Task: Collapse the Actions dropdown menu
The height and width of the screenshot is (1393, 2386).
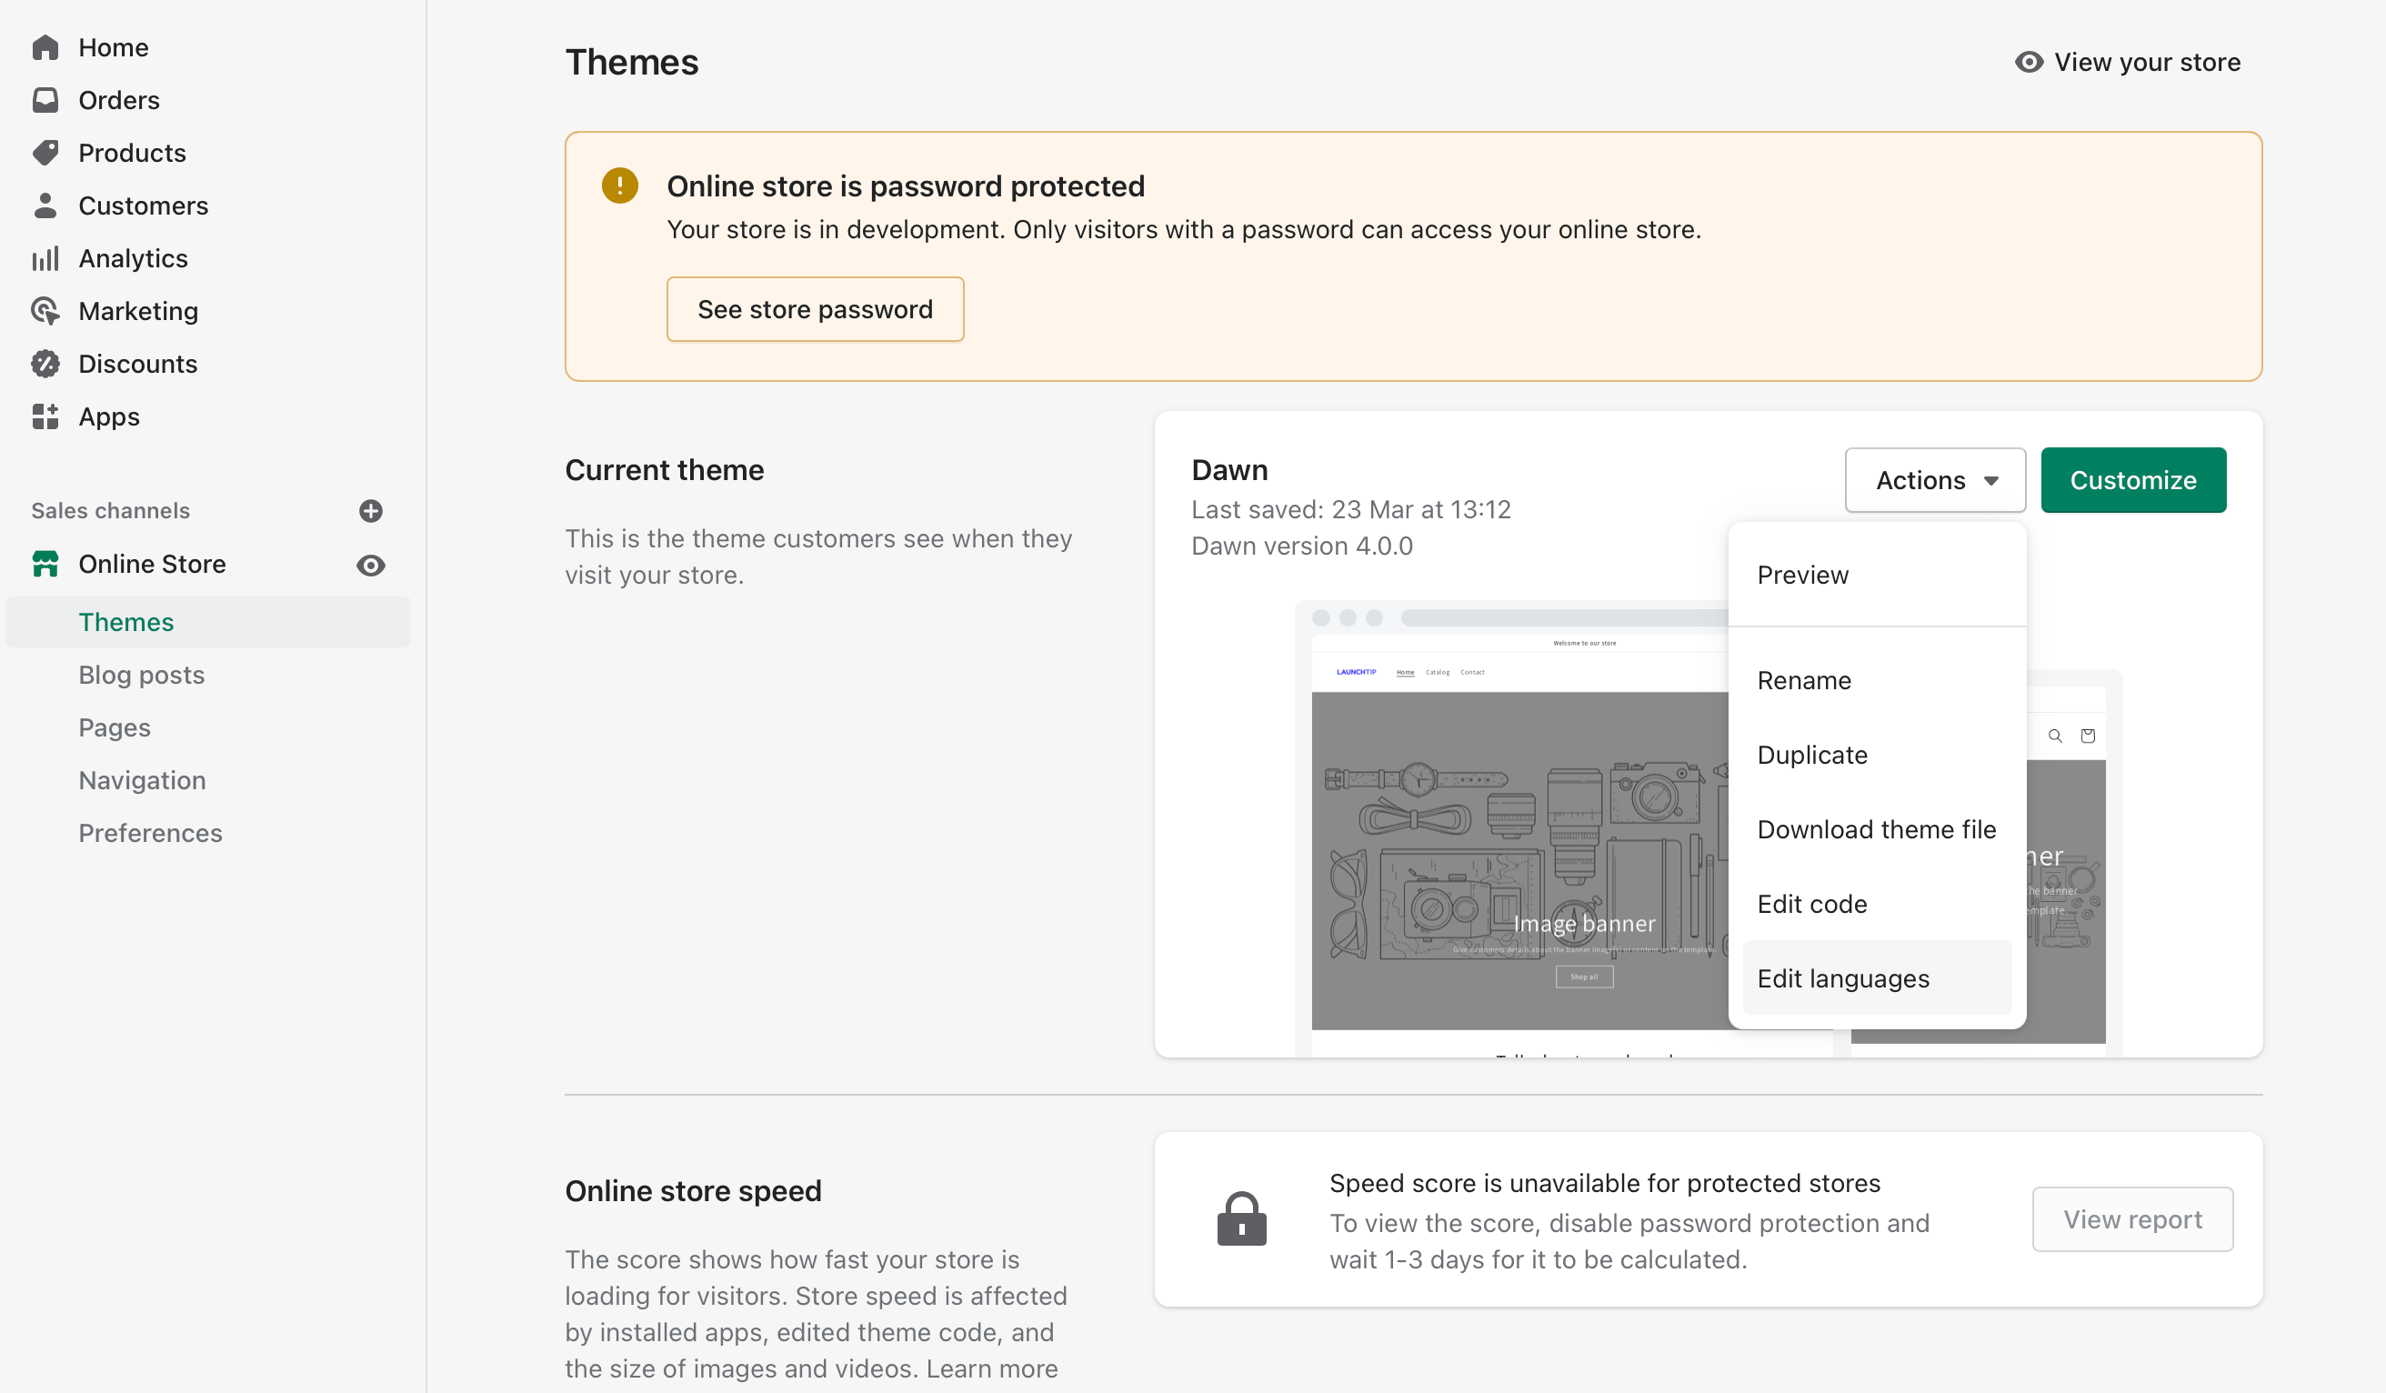Action: click(1934, 480)
